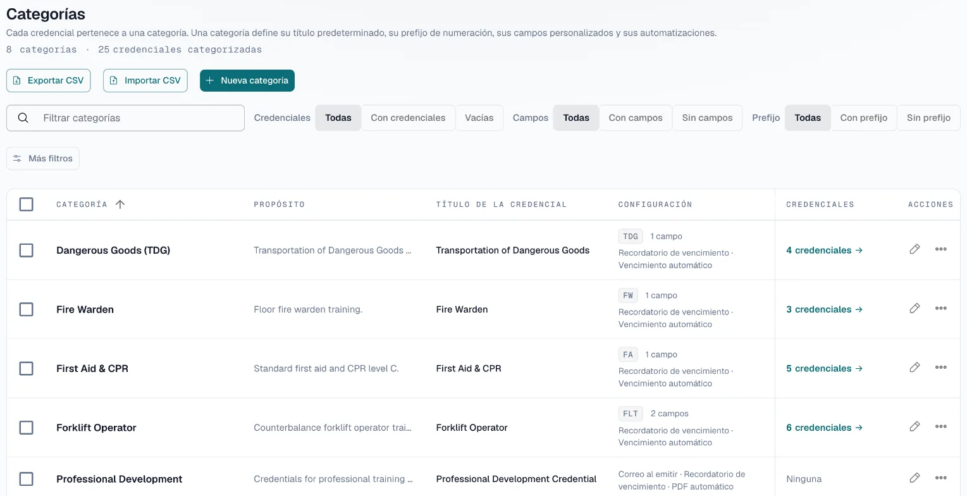
Task: Select Todas under the Credenciales filter
Action: (x=338, y=118)
